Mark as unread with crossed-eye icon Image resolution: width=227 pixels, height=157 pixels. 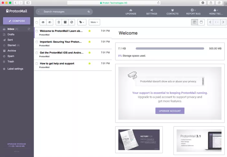(50, 22)
